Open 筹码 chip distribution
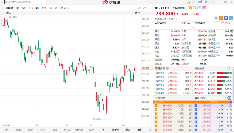 point(140,130)
